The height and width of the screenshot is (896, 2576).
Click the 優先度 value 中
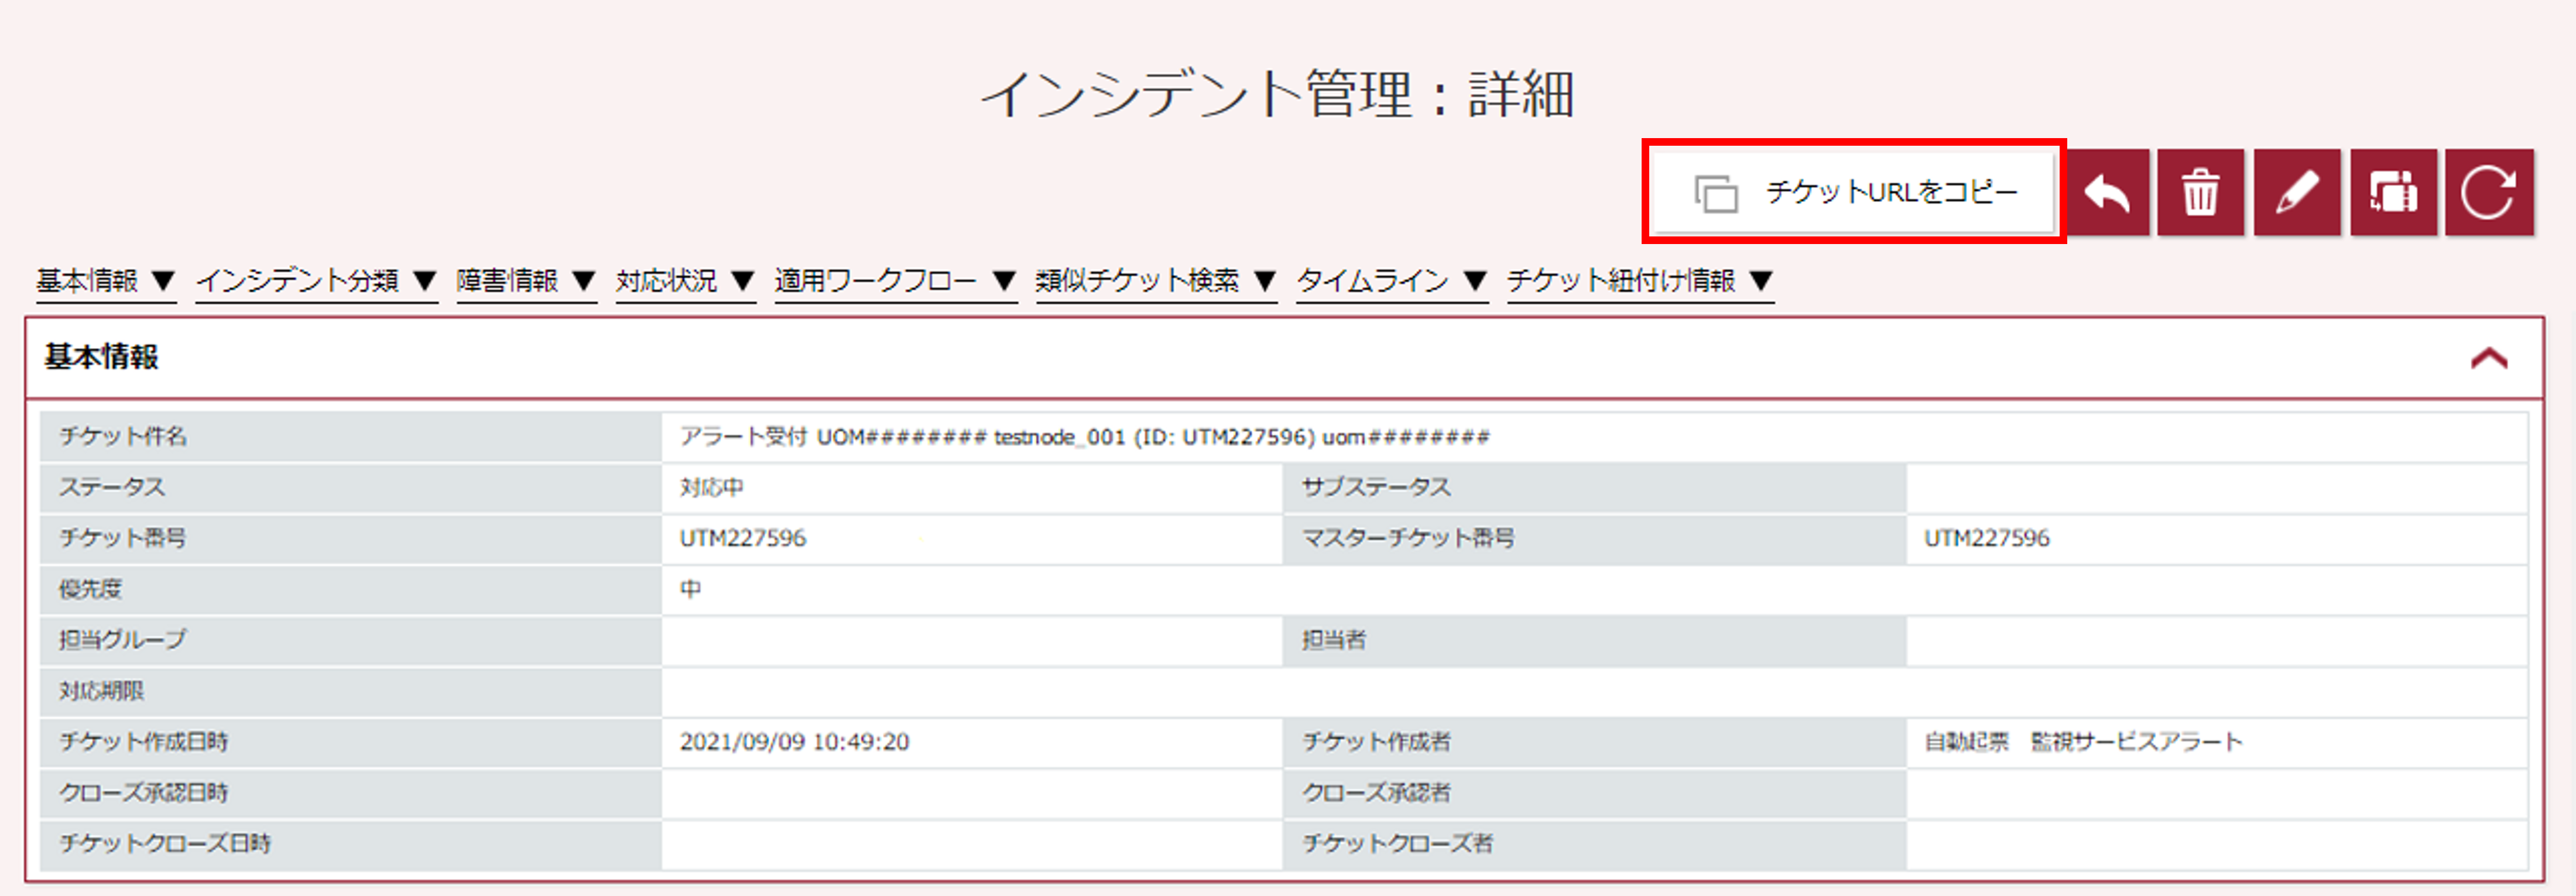691,590
